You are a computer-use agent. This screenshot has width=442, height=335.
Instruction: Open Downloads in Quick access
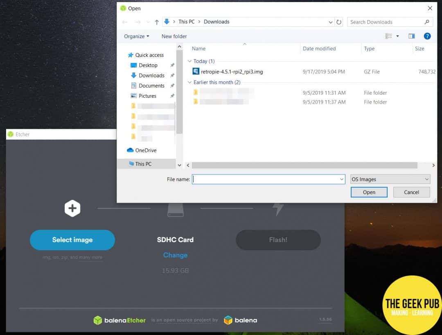151,75
